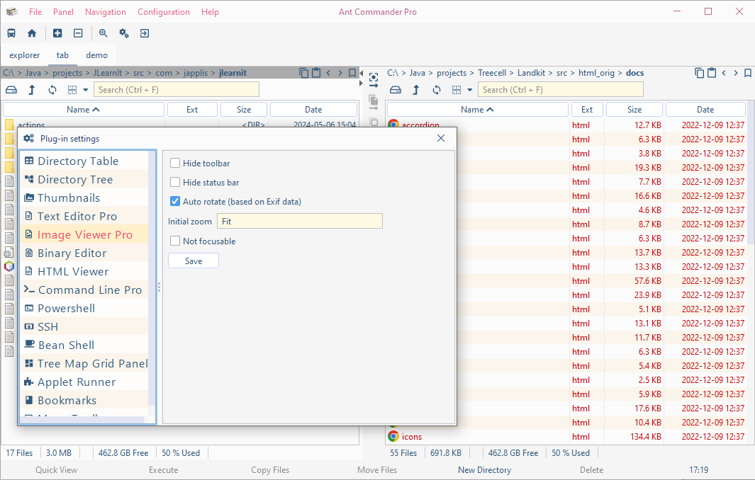The image size is (755, 480).
Task: Save the Image Viewer Pro plug-in settings
Action: (194, 261)
